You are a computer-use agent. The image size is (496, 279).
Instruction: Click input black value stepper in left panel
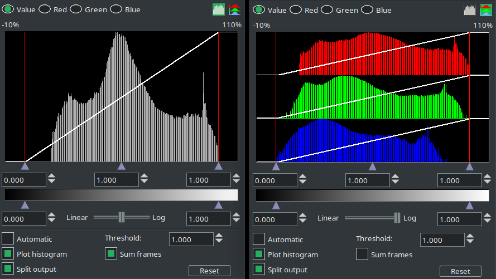point(52,179)
